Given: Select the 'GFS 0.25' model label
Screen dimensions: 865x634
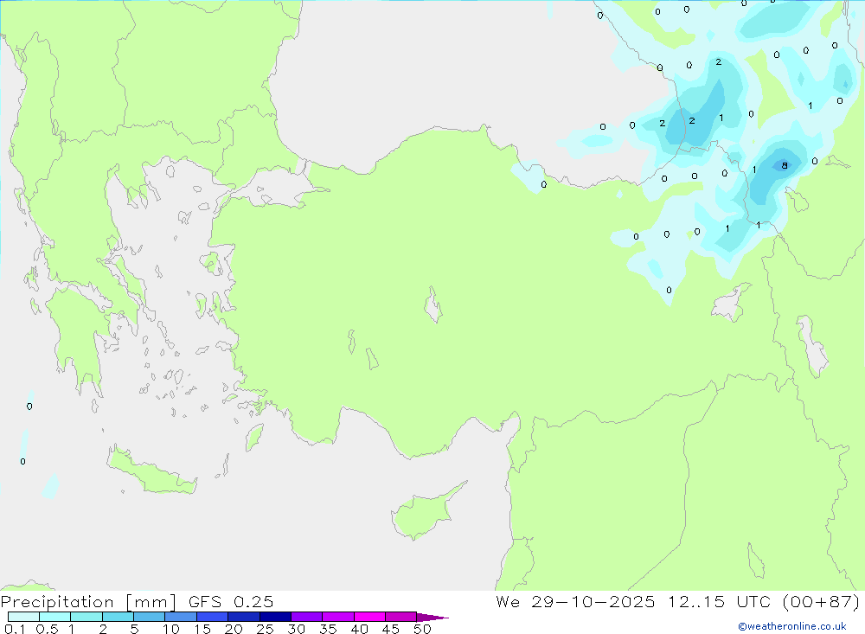Looking at the screenshot, I should (231, 602).
